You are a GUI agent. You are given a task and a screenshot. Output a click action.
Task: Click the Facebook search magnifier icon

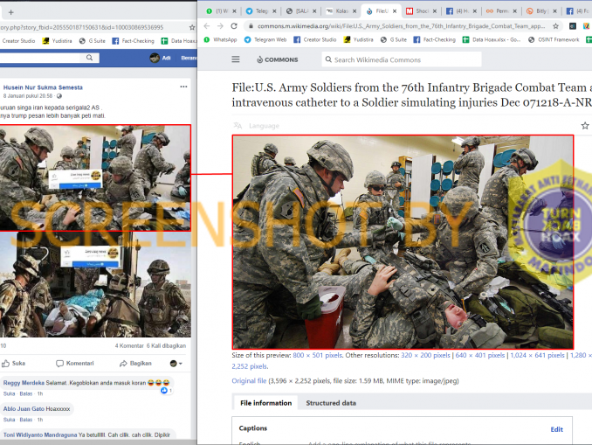click(x=89, y=58)
